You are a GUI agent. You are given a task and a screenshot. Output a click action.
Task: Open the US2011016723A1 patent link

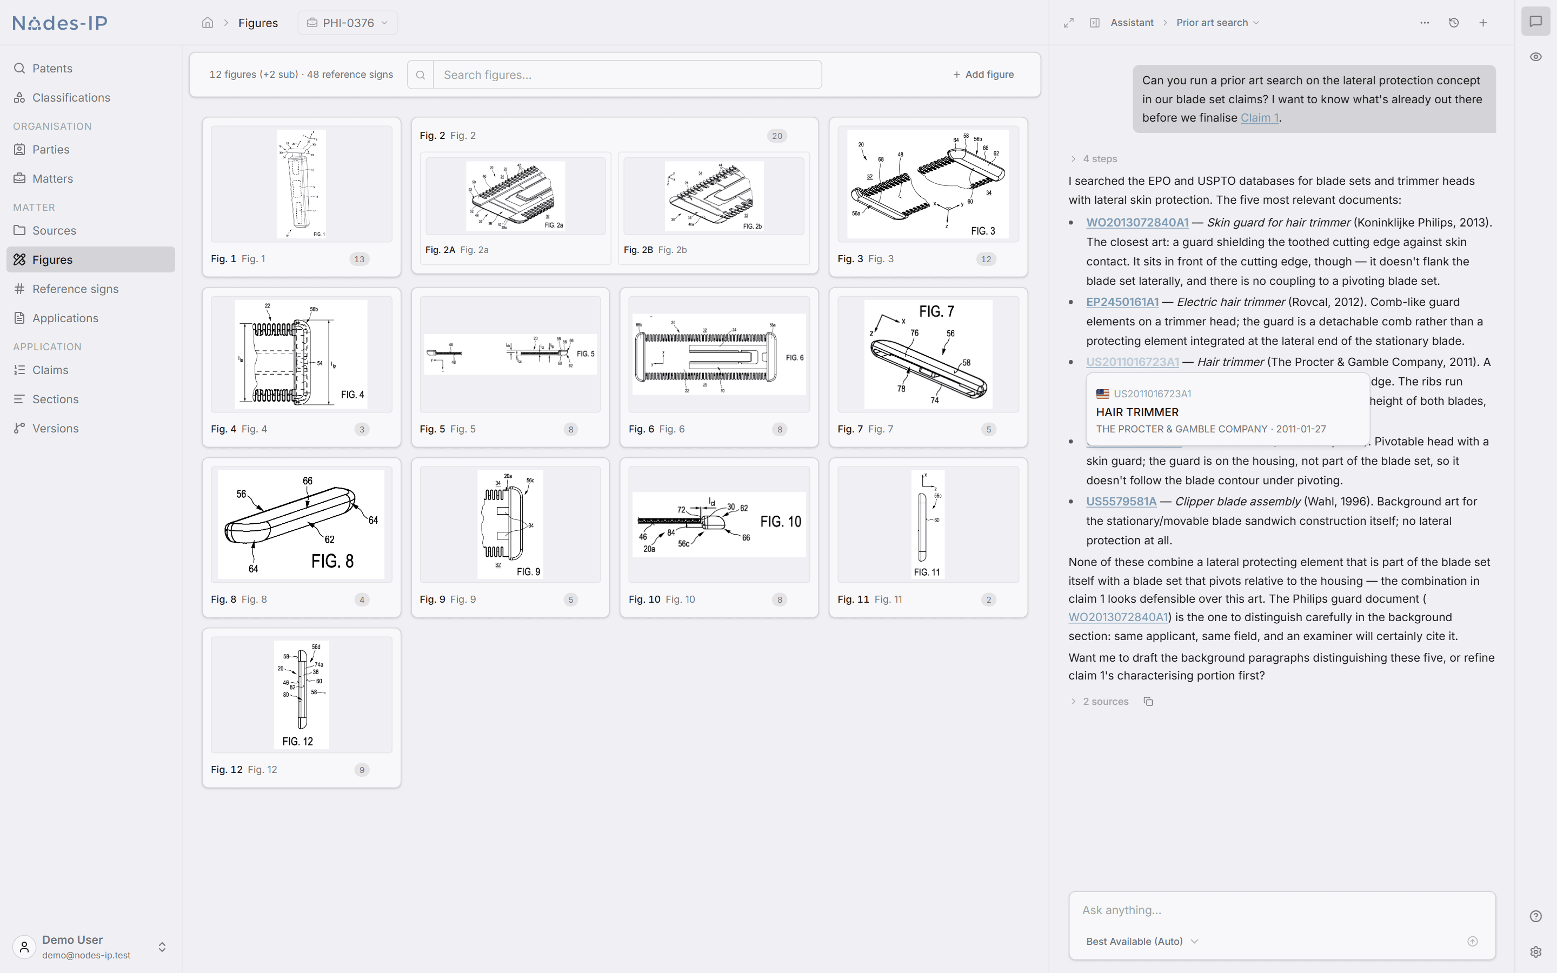coord(1133,362)
